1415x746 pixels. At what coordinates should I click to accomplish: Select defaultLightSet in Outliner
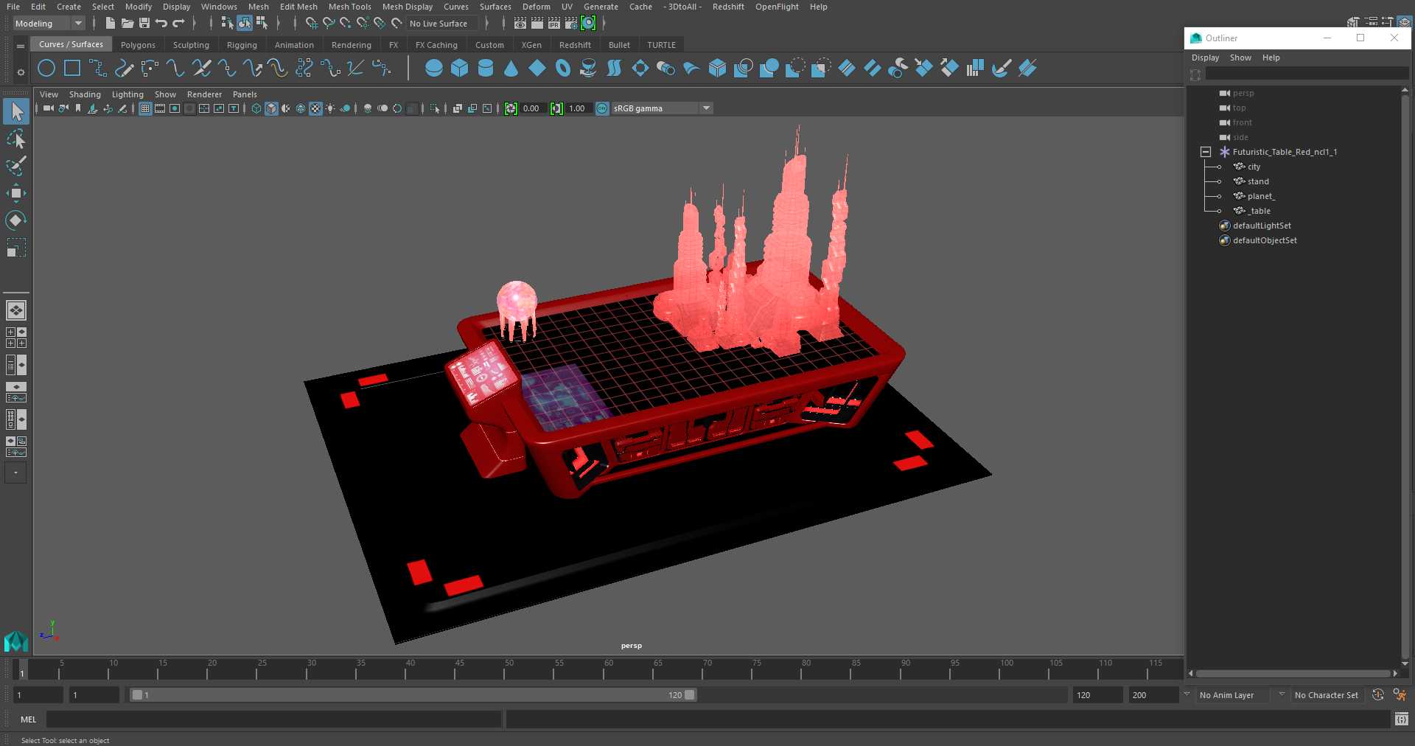point(1262,226)
